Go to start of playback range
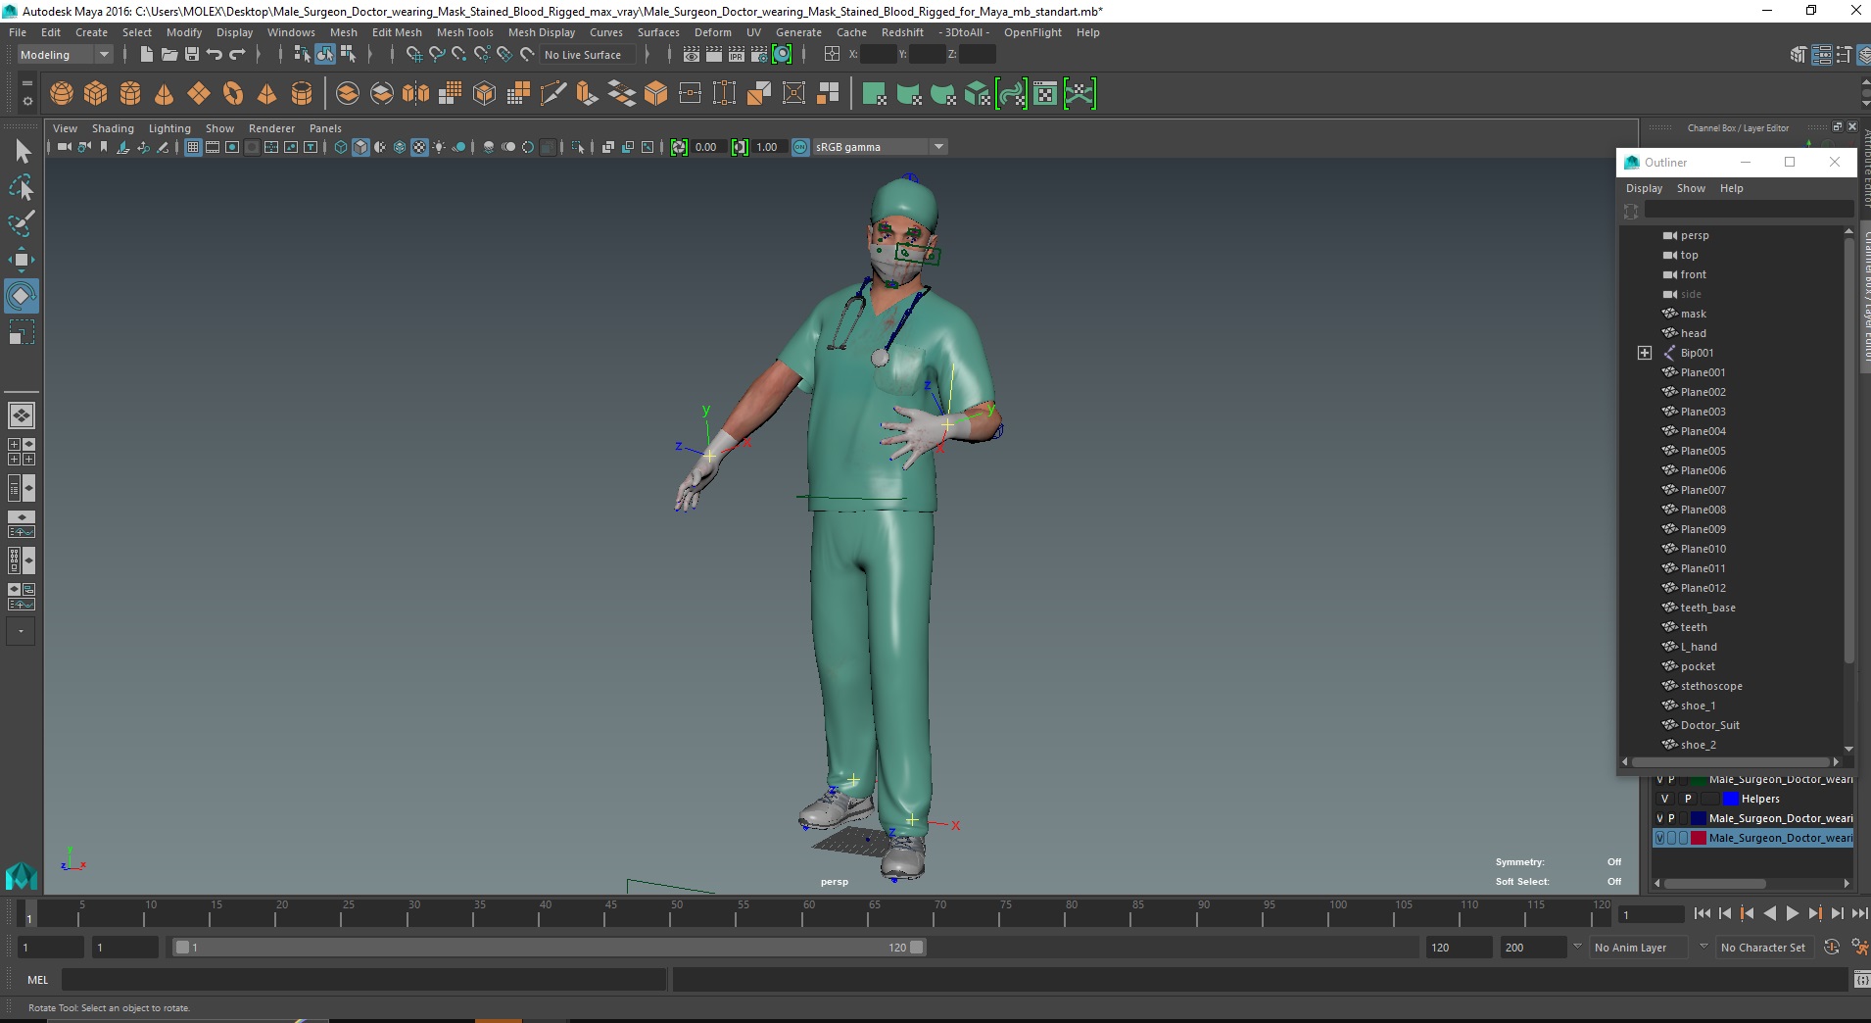The width and height of the screenshot is (1871, 1023). (x=1702, y=913)
